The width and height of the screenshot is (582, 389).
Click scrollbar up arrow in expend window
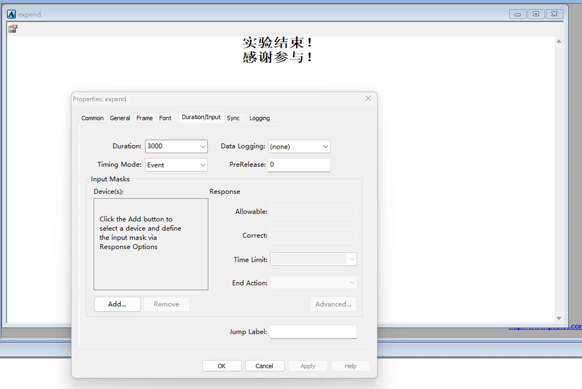[559, 41]
